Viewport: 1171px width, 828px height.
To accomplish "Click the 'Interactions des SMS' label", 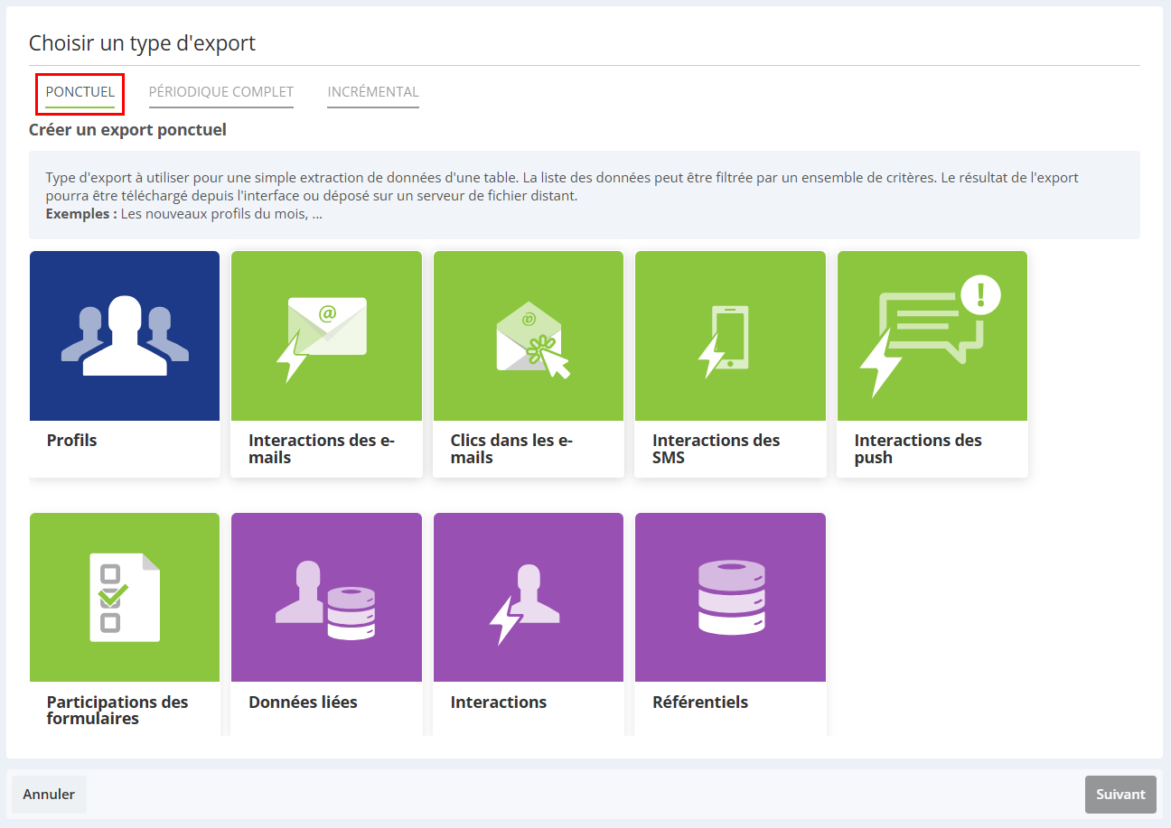I will coord(716,449).
